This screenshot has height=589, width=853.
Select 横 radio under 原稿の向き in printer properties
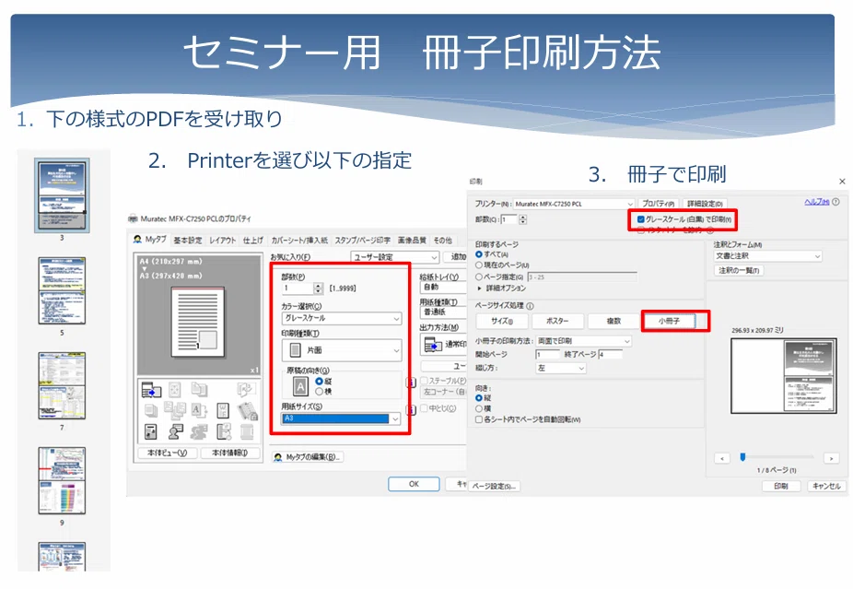click(x=320, y=392)
